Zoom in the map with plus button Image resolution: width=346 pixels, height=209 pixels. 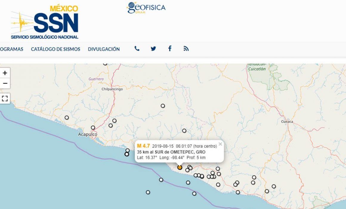click(5, 73)
